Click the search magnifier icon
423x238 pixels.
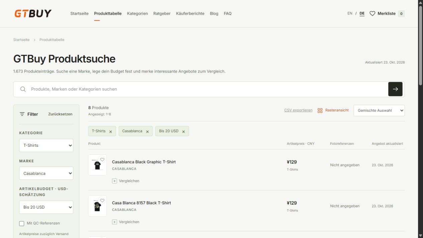point(23,89)
